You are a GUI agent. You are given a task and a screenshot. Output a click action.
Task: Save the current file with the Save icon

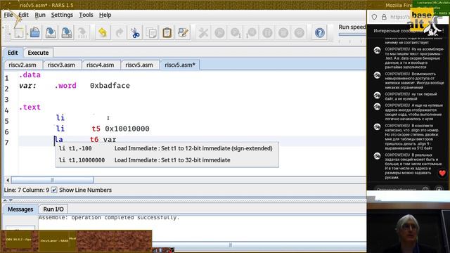coord(51,33)
